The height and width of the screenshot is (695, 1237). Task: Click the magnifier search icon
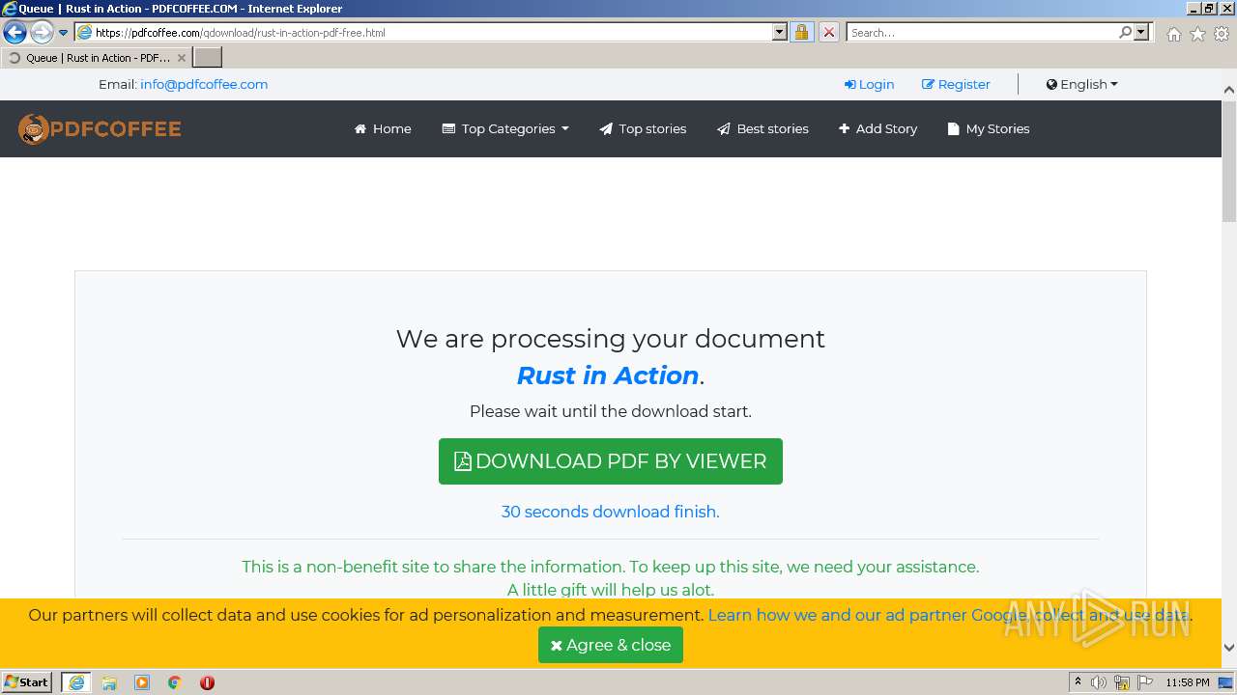(1126, 33)
